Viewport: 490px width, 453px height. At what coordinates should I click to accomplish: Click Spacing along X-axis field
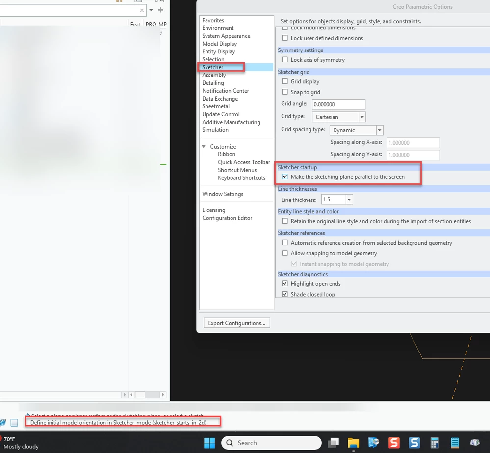click(413, 143)
